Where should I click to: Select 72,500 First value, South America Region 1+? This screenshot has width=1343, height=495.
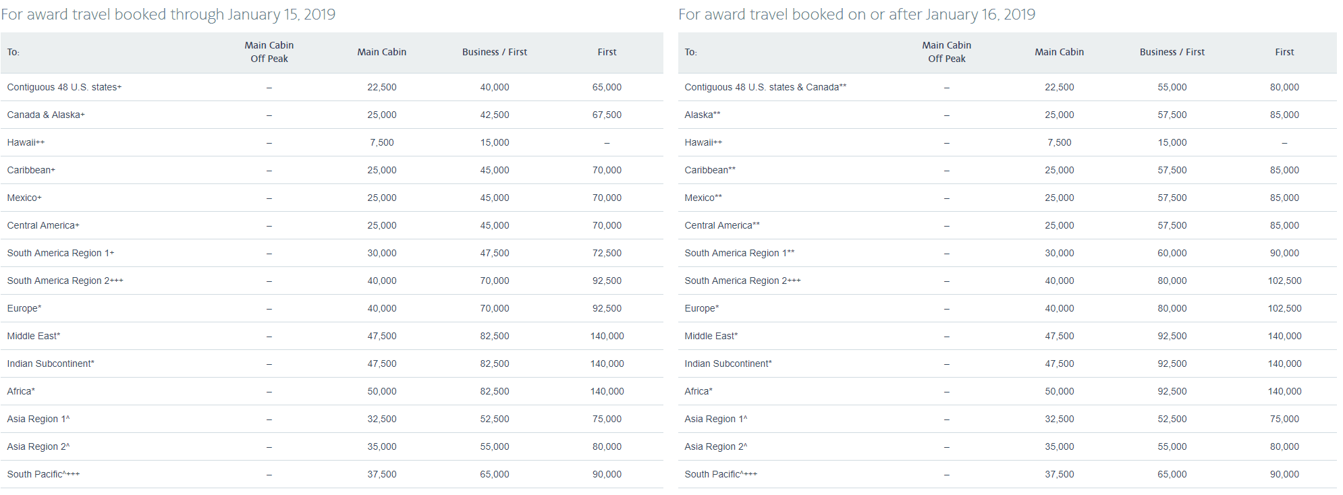pos(607,253)
